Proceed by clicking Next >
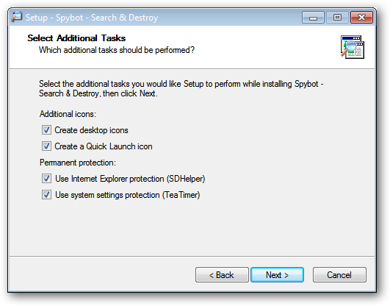 point(277,275)
